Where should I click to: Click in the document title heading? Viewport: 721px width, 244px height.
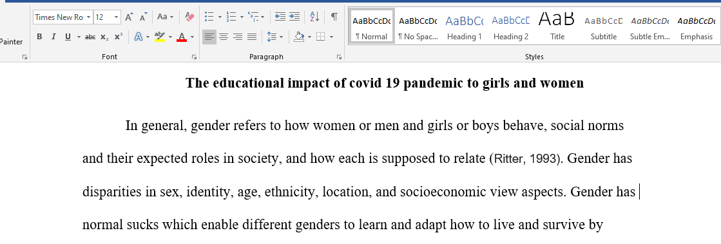coord(385,83)
